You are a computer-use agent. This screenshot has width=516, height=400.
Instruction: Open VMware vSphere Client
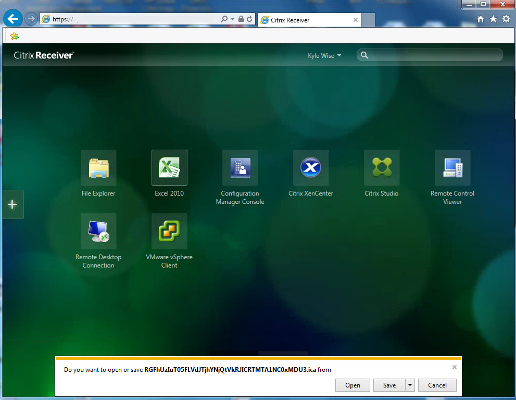point(169,232)
